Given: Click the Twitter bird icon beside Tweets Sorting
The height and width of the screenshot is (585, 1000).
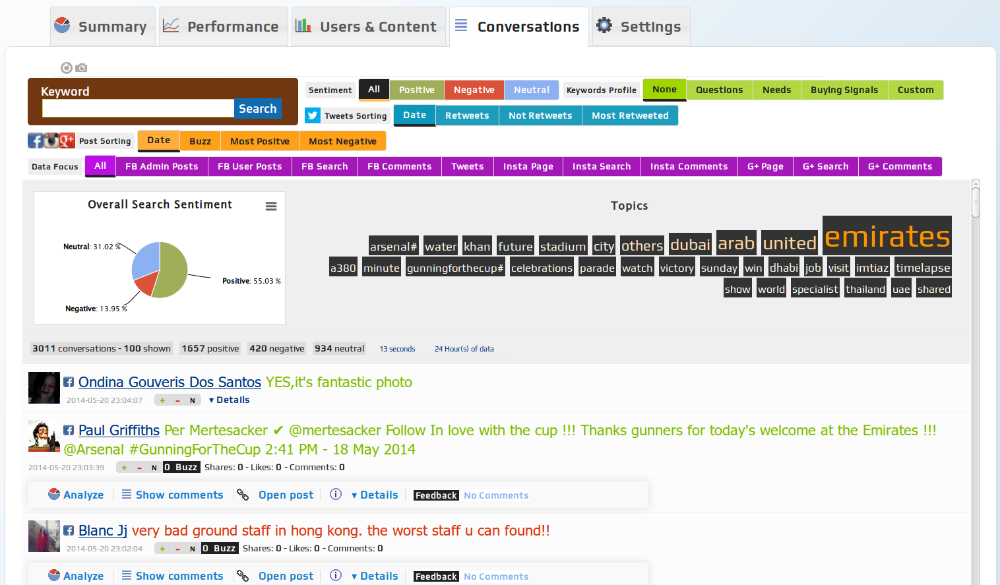Looking at the screenshot, I should tap(313, 115).
